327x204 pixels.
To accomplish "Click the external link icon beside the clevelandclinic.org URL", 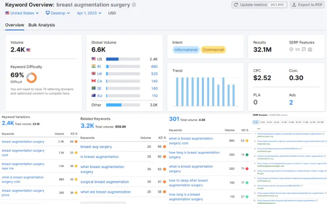I will tap(325, 156).
